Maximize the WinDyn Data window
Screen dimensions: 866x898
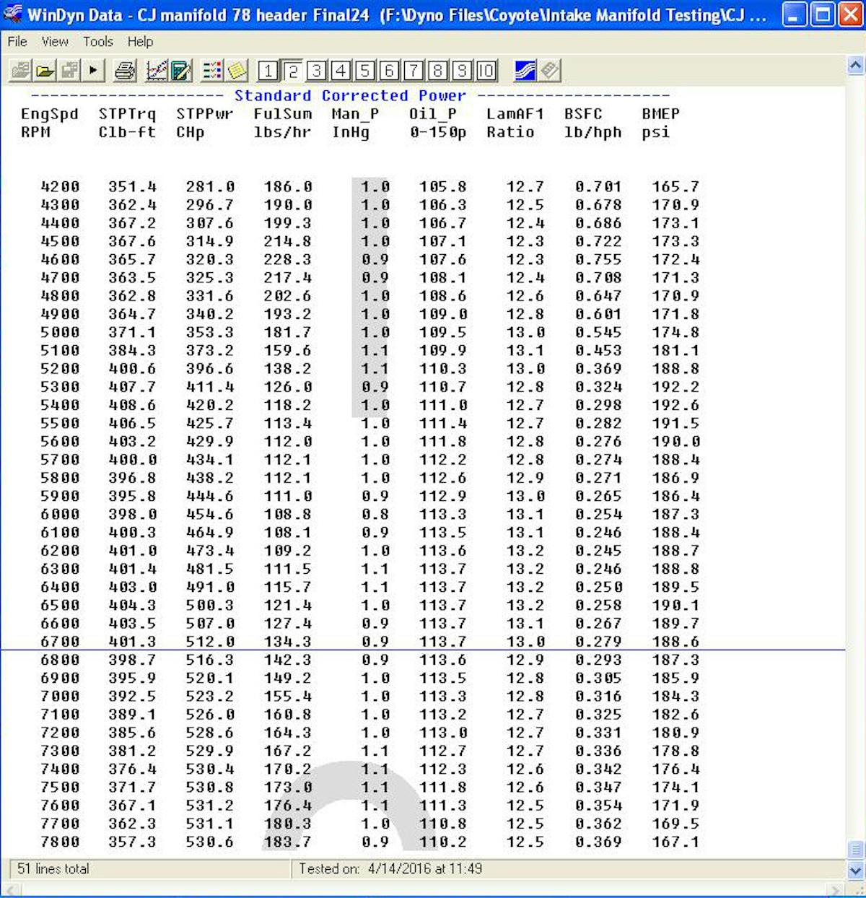click(x=822, y=14)
